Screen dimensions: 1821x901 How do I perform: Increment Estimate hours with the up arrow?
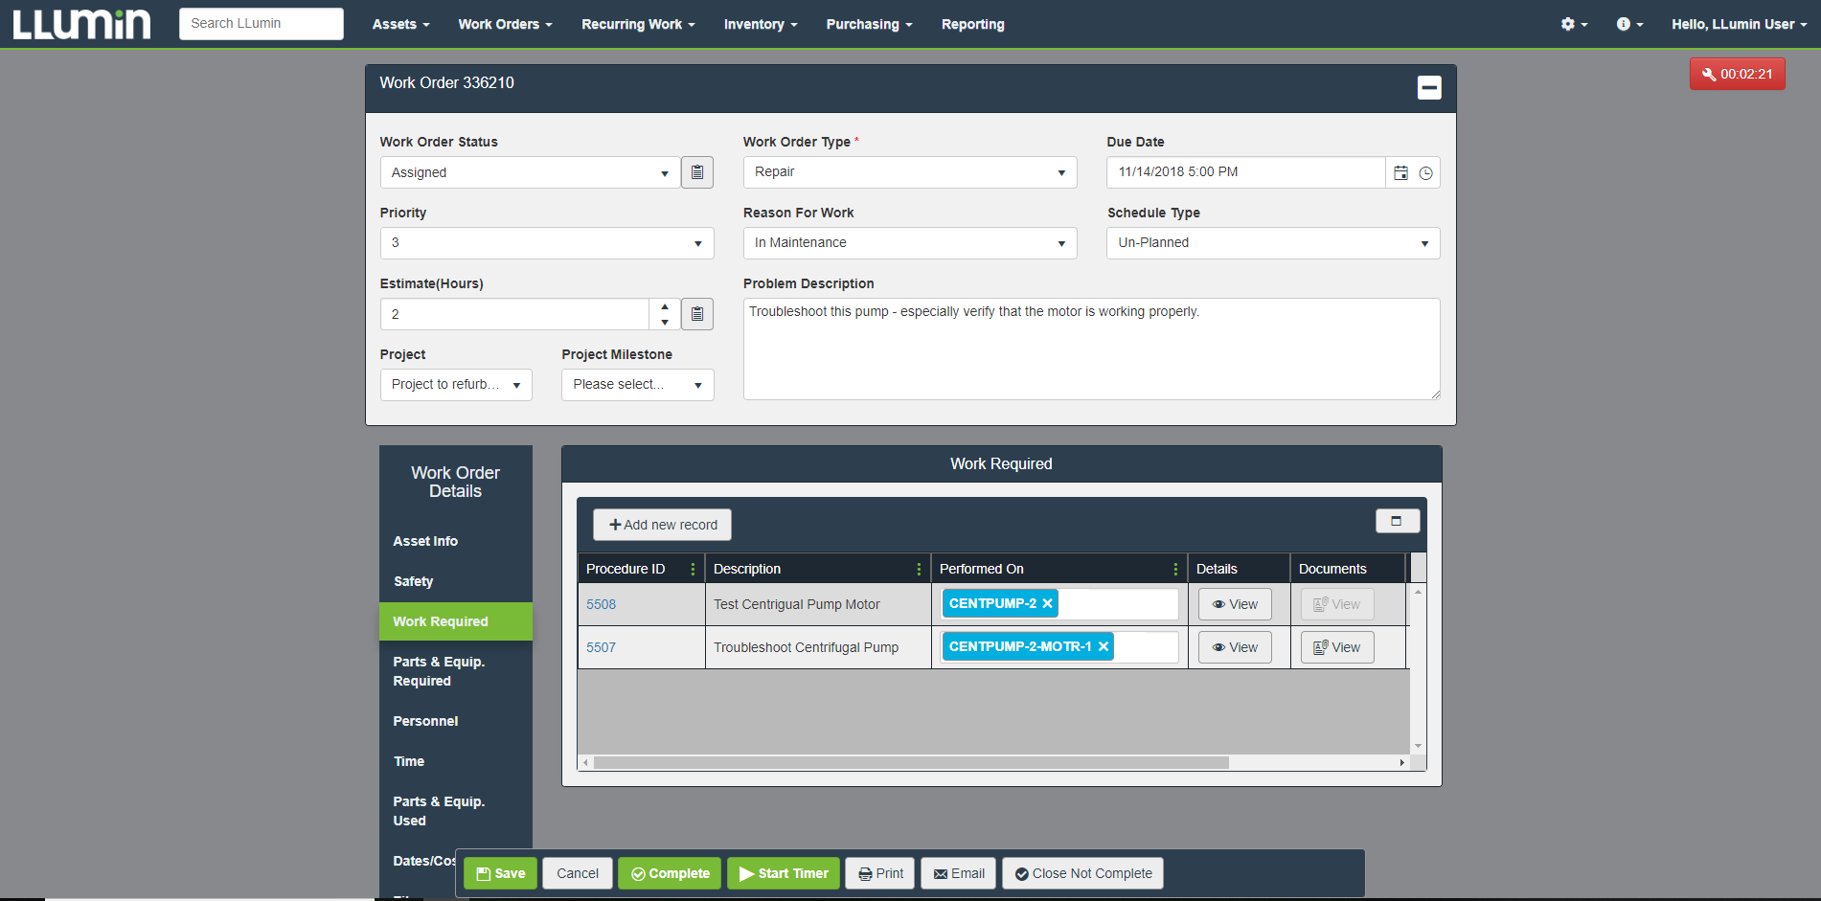click(x=664, y=306)
